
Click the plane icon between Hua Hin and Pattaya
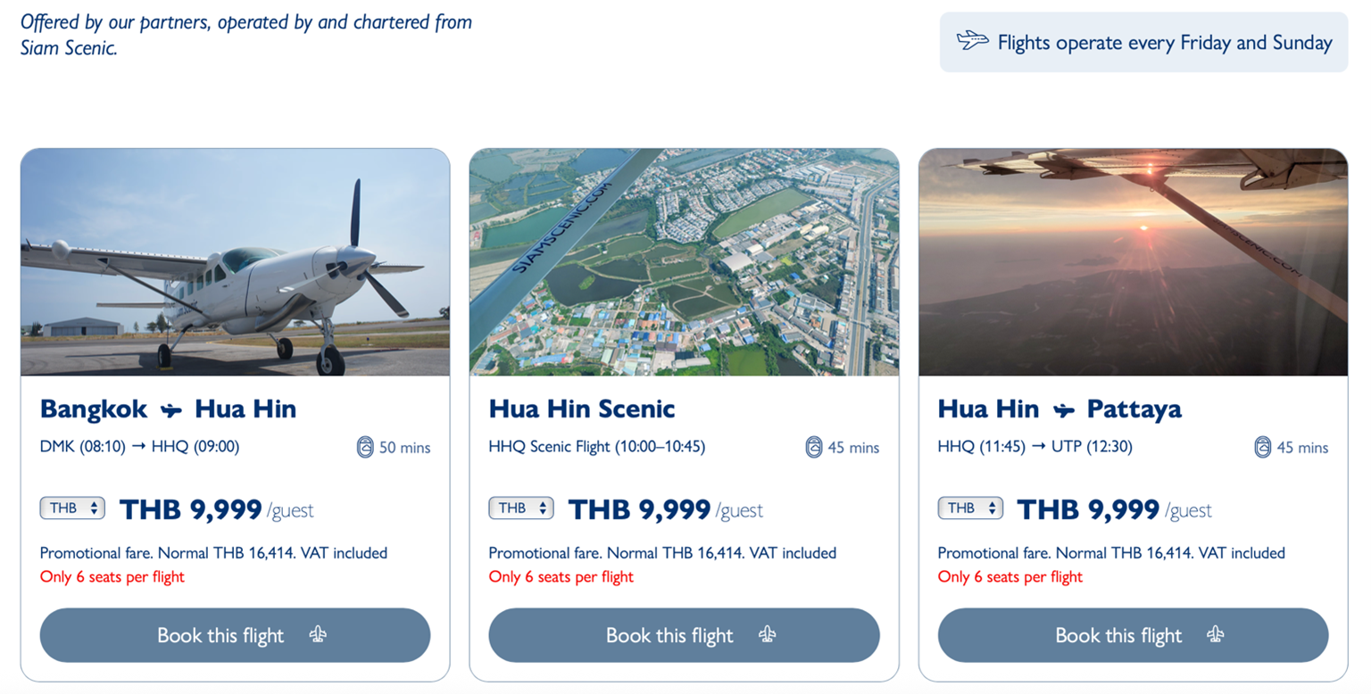(x=1063, y=410)
